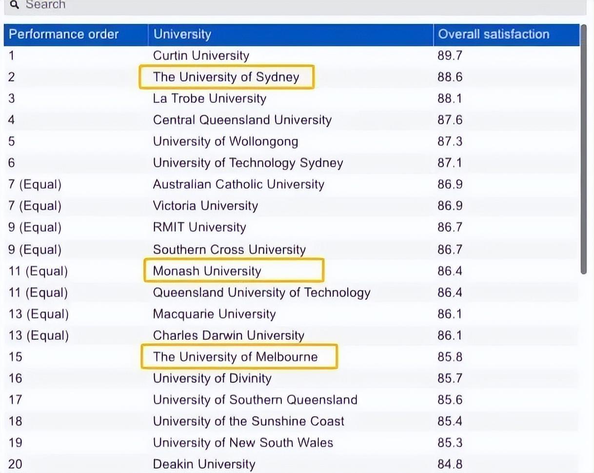
Task: Select Victoria University in the list
Action: point(205,206)
